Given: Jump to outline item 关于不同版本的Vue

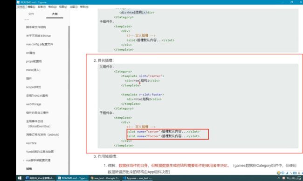Looking at the screenshot, I should click(38, 36).
